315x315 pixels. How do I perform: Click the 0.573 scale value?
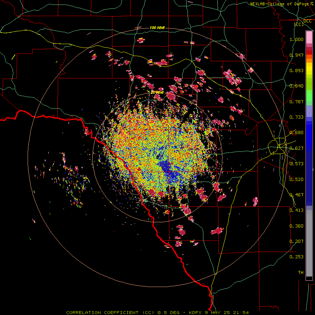point(296,164)
